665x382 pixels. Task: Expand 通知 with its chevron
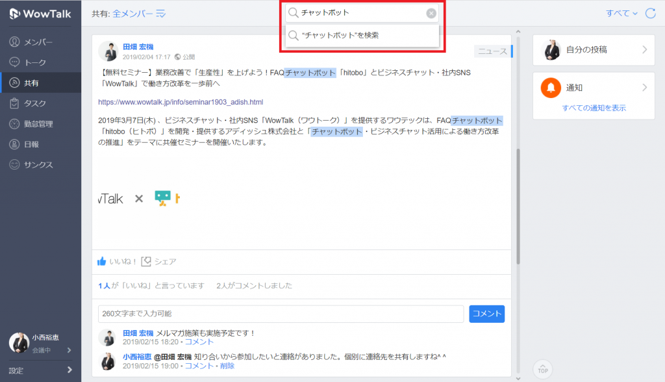[645, 88]
